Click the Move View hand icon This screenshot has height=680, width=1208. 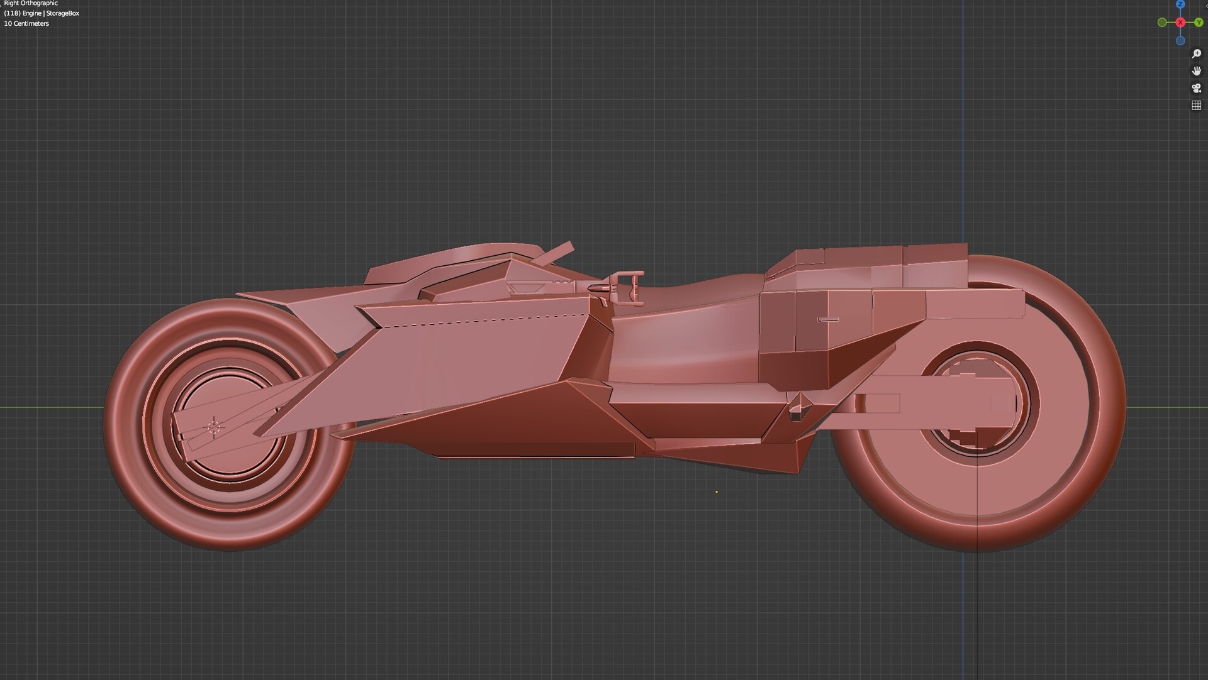click(1197, 72)
